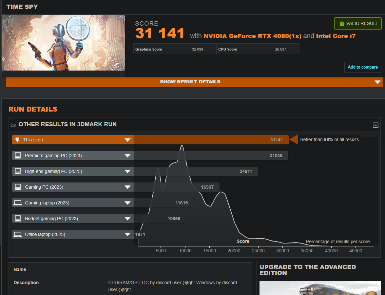Screen dimensions: 385x295
Task: Click the Time Spy benchmark thumbnail image
Action: click(63, 43)
